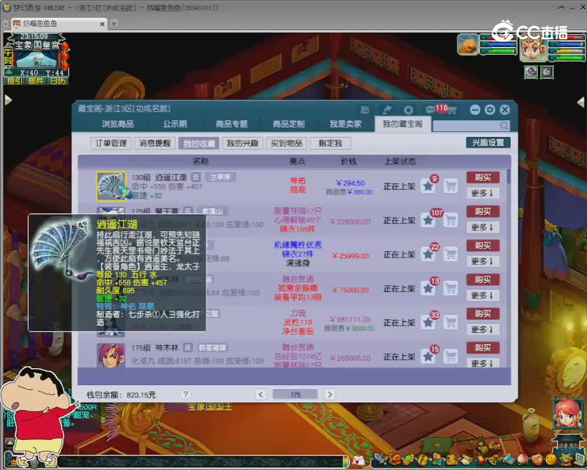Click the 兴趣设置 button

pos(488,142)
